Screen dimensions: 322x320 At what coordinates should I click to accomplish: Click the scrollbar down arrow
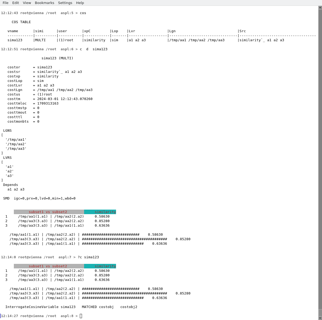320,318
